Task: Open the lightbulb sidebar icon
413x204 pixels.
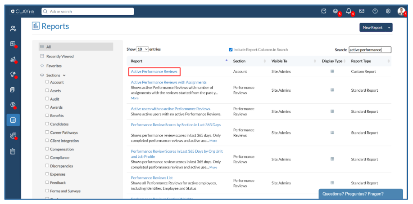Action: click(x=13, y=75)
